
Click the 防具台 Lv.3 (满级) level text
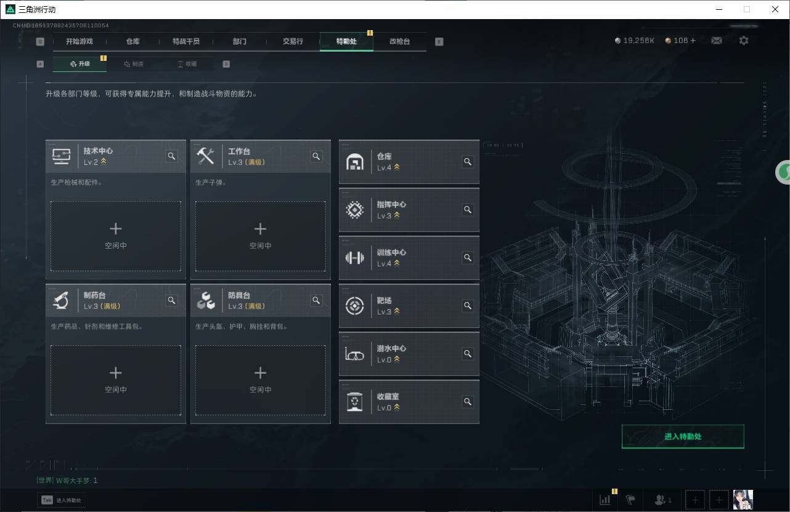(x=246, y=306)
